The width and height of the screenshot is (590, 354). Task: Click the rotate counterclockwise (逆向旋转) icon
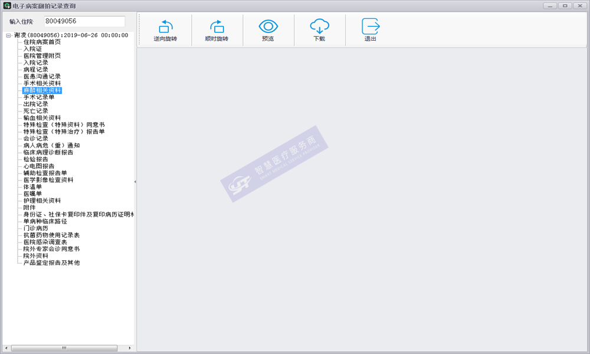click(165, 27)
